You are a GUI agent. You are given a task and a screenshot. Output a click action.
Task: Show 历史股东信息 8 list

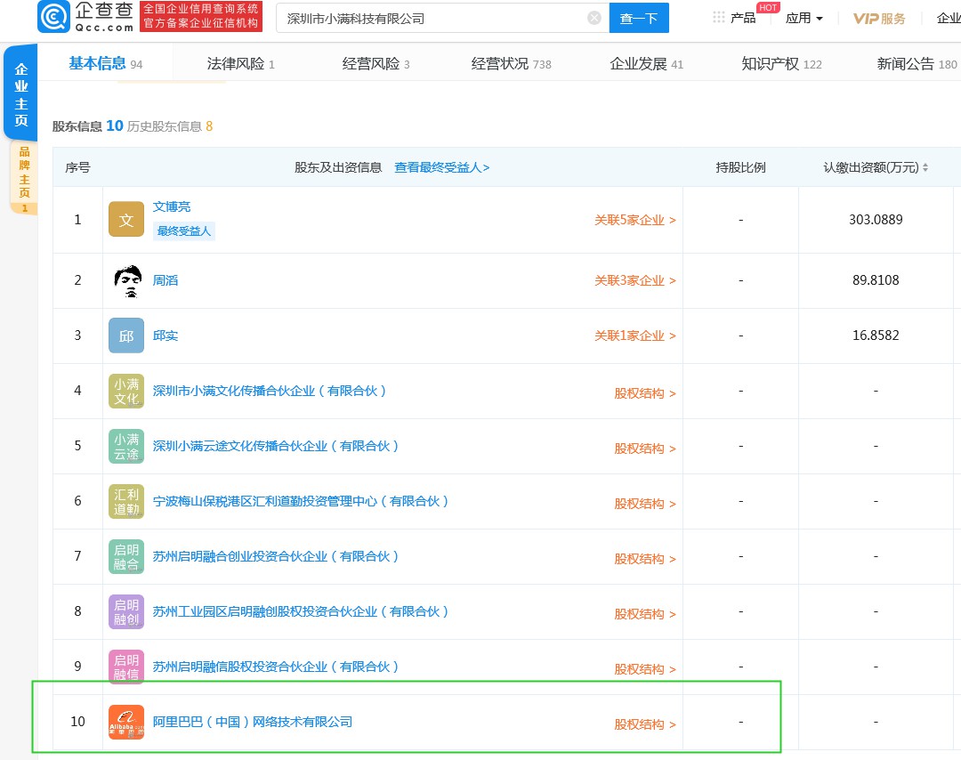click(x=170, y=126)
